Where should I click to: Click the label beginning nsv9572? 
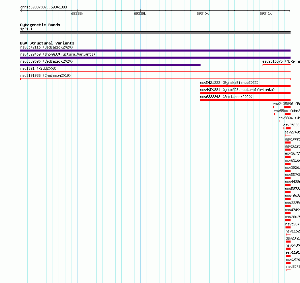[x=293, y=266]
